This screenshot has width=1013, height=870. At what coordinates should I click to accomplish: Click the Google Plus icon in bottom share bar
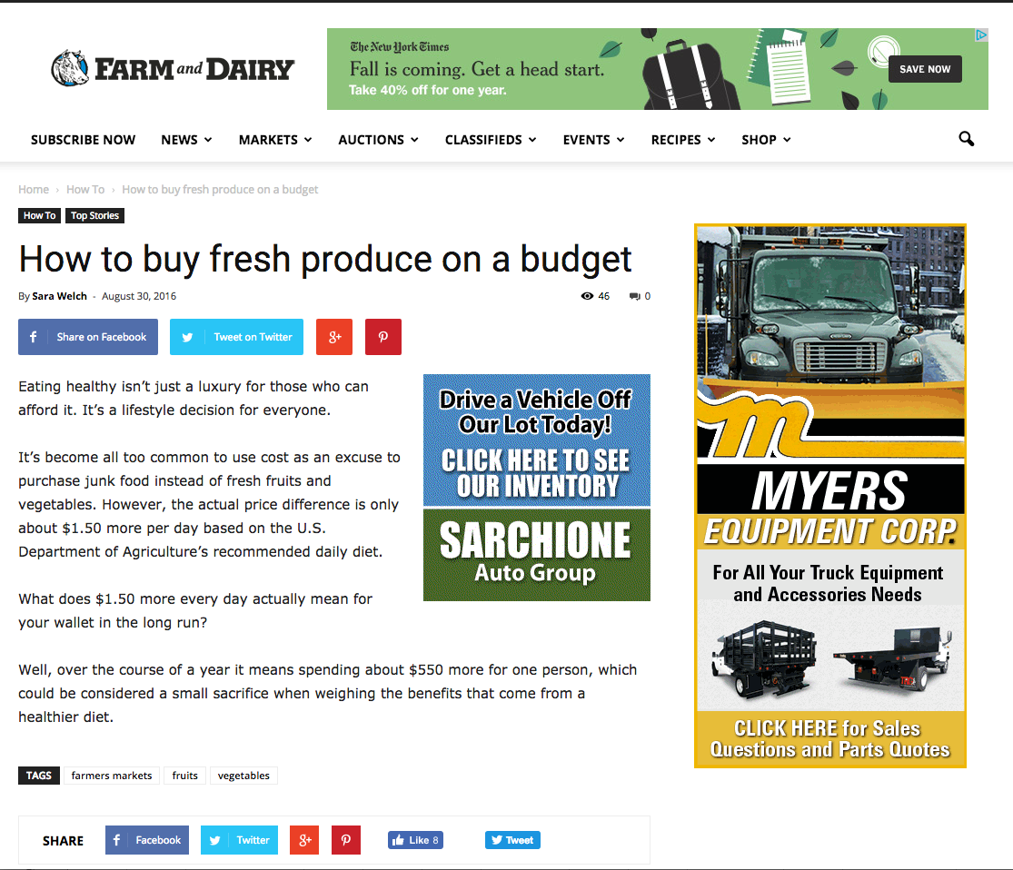pyautogui.click(x=304, y=840)
